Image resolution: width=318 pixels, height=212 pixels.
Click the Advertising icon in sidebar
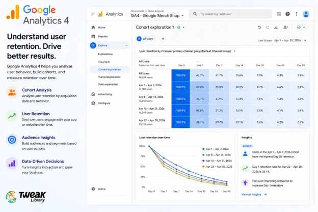(x=93, y=94)
